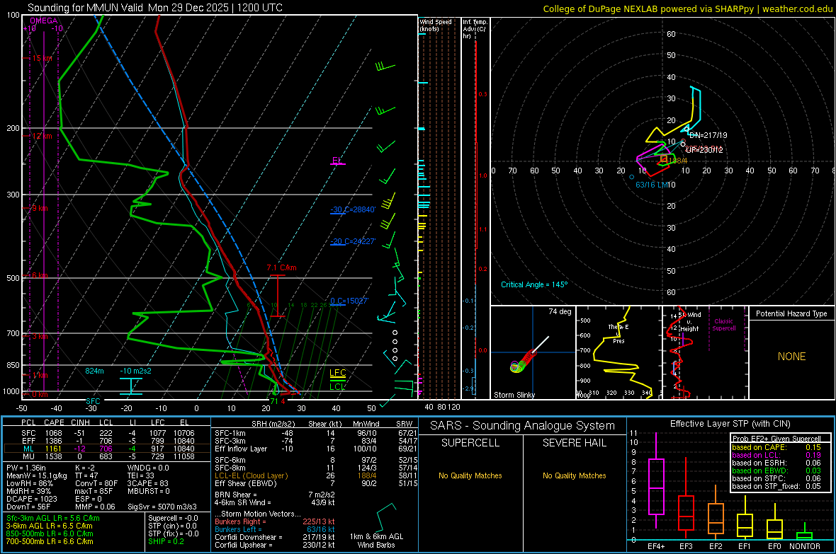Screen dimensions: 836x554
Task: Select the EFF parcel row
Action: 106,441
